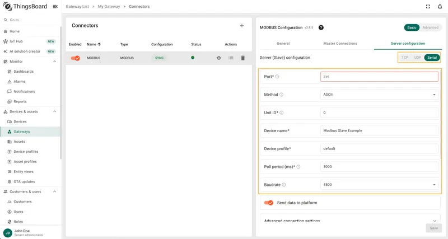Click the Port input field

pyautogui.click(x=380, y=77)
